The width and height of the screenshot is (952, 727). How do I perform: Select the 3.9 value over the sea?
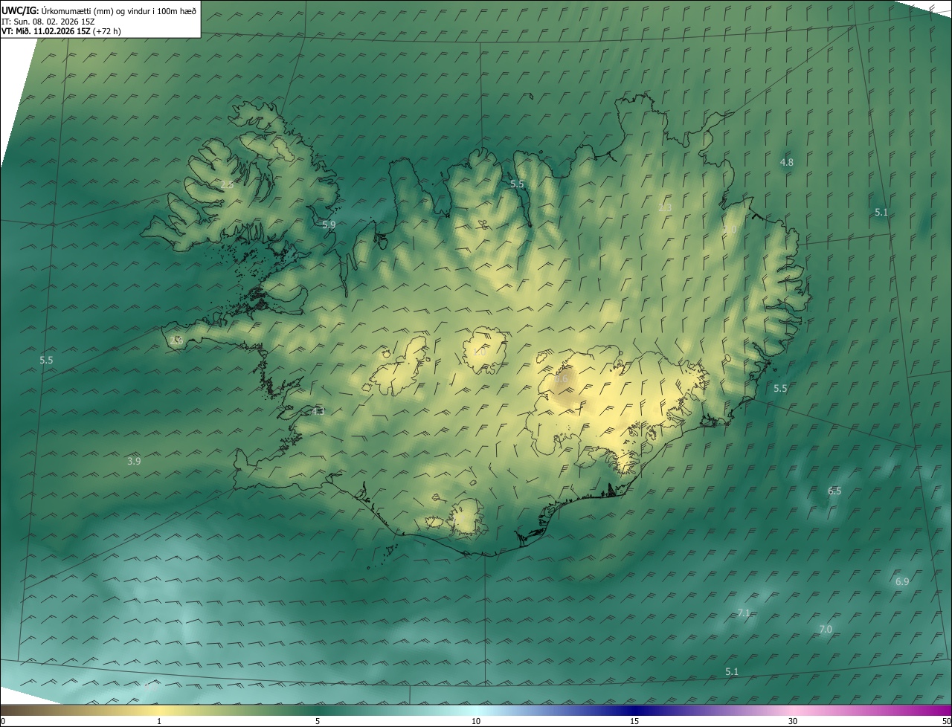click(x=134, y=461)
